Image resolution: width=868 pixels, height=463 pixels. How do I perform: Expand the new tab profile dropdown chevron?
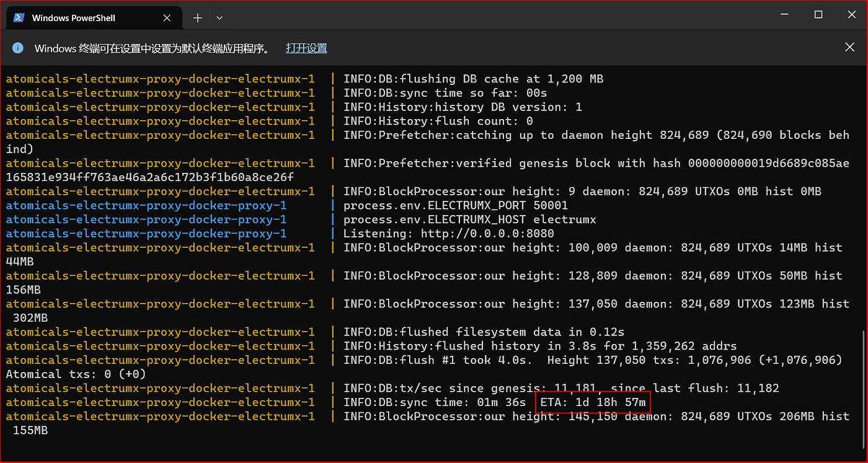(x=219, y=18)
